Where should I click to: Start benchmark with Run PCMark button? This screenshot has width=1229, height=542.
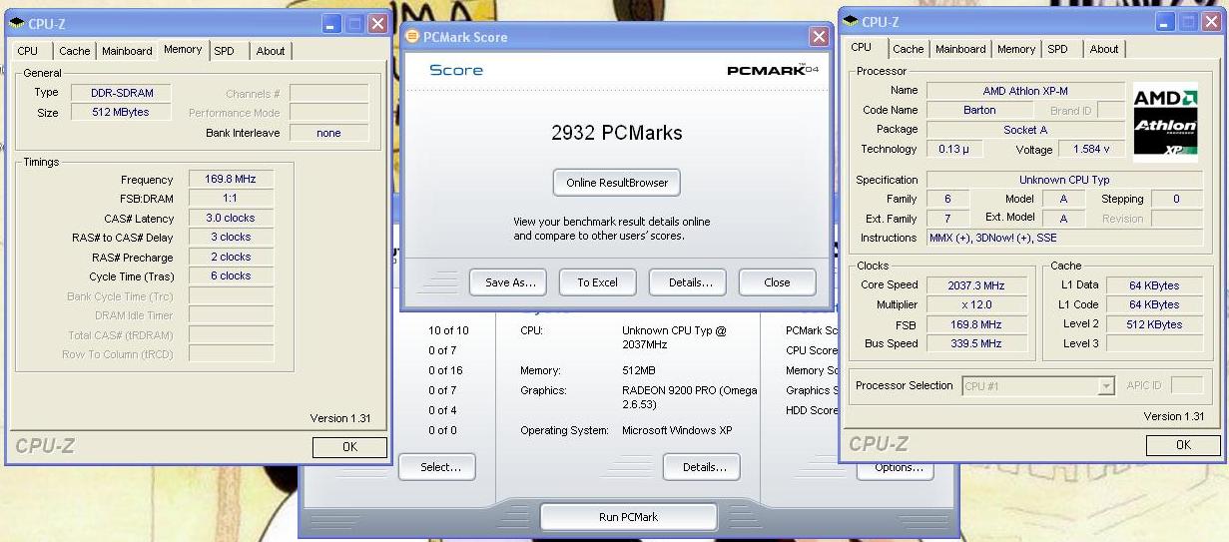(x=628, y=517)
